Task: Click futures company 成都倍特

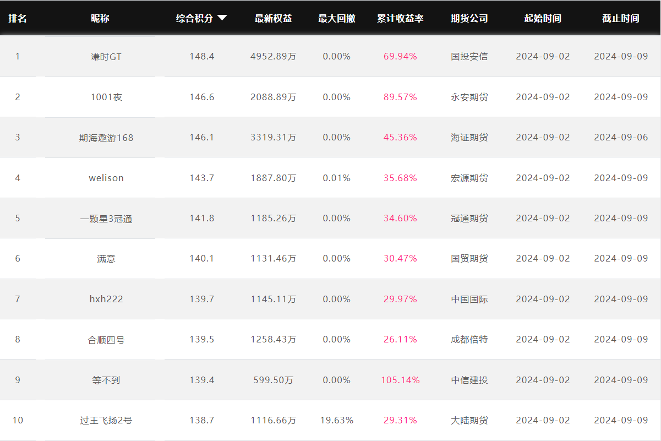Action: pyautogui.click(x=469, y=339)
